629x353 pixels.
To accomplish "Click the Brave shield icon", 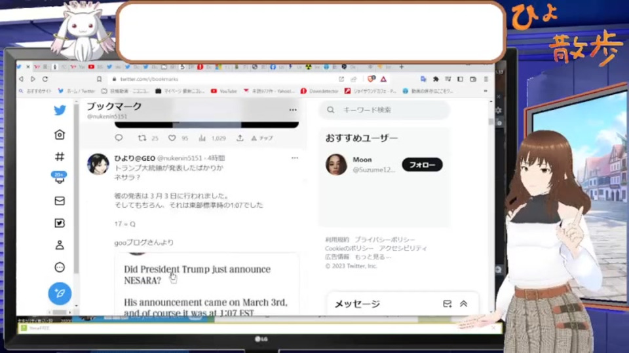I will [x=372, y=79].
